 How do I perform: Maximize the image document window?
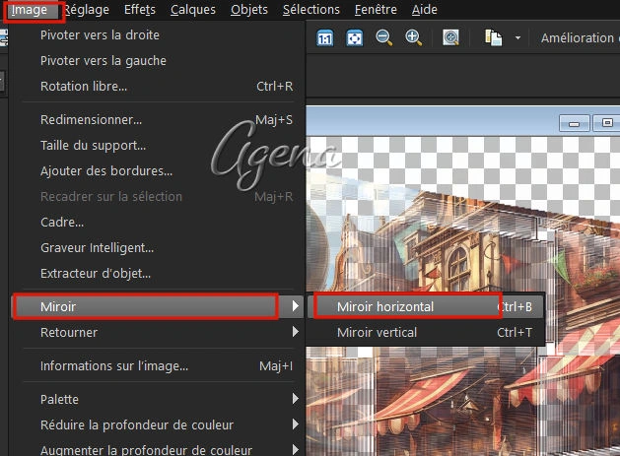(x=607, y=123)
